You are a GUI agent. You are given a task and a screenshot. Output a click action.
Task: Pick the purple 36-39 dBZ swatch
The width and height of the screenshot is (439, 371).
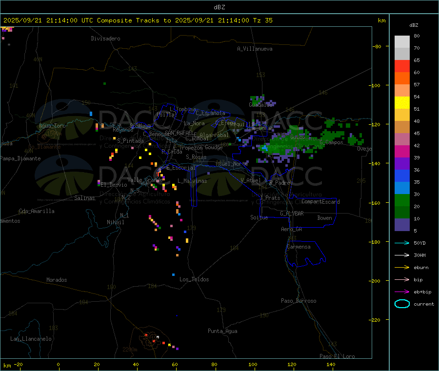402,164
